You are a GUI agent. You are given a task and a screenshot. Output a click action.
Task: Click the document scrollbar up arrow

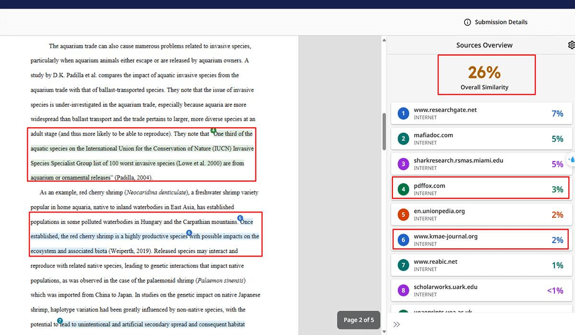(384, 40)
